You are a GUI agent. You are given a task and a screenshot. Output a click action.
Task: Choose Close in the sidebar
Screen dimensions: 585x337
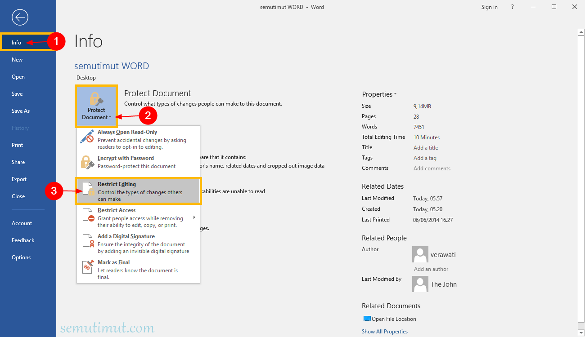pyautogui.click(x=28, y=196)
